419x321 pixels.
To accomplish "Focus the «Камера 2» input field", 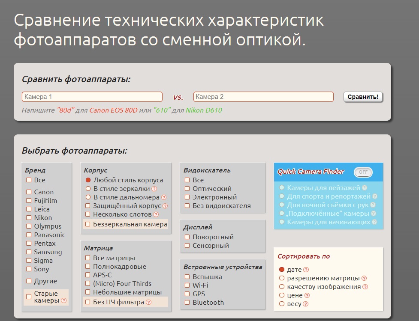I will [263, 97].
